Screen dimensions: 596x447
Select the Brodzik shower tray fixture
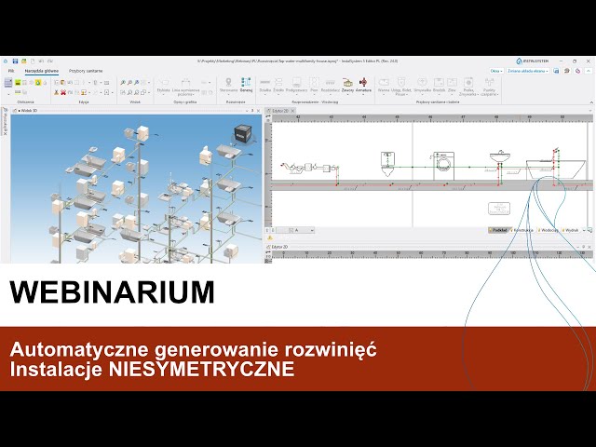click(439, 85)
